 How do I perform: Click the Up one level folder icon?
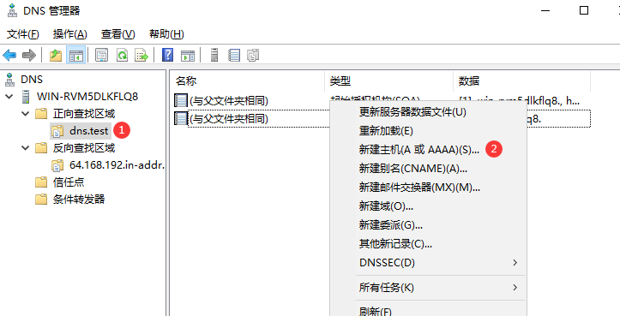(56, 56)
